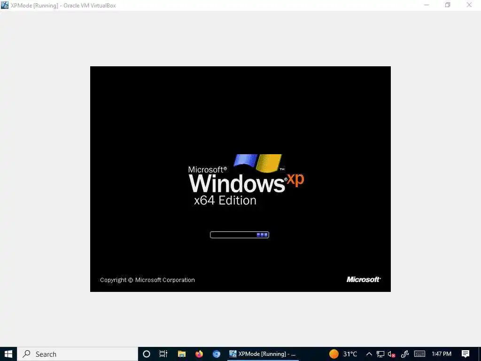The height and width of the screenshot is (361, 481).
Task: Restore down the XPMode VirtualBox window
Action: click(x=448, y=5)
